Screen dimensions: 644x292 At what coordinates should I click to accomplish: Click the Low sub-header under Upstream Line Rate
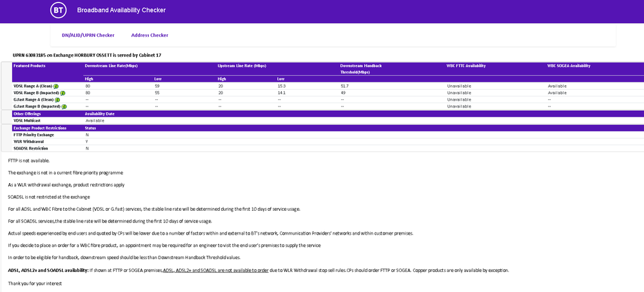click(281, 79)
